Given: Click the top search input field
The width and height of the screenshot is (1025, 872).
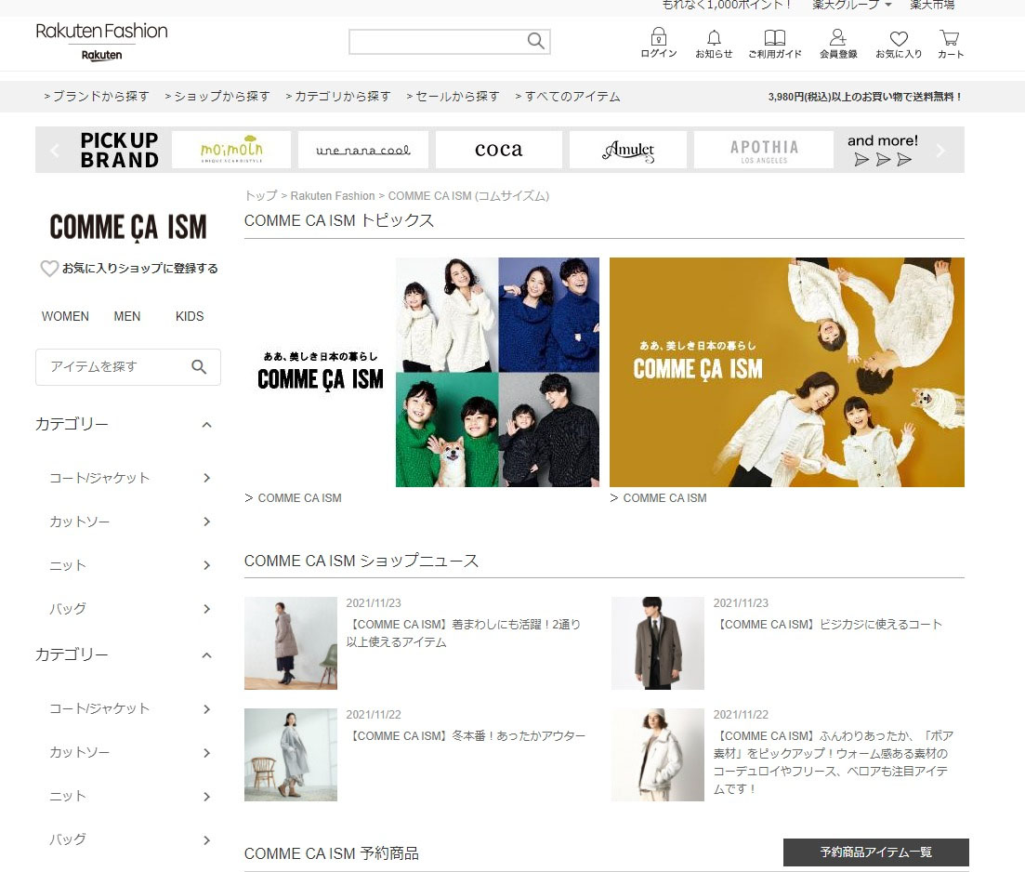Looking at the screenshot, I should pos(438,41).
